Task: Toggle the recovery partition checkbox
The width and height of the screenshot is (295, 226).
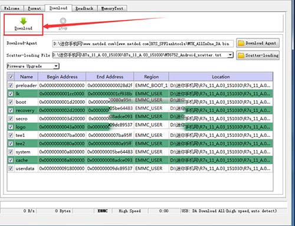Action: pyautogui.click(x=11, y=110)
